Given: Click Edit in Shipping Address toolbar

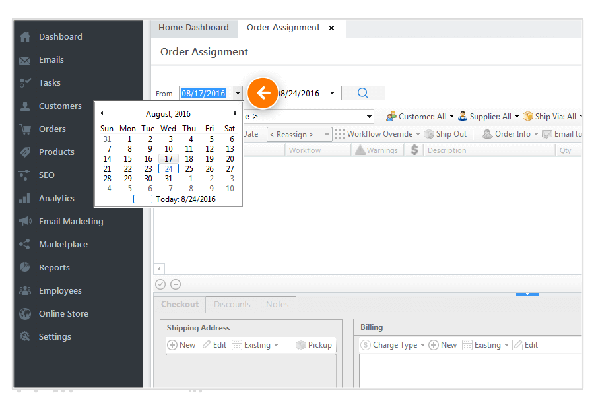Looking at the screenshot, I should pyautogui.click(x=214, y=345).
